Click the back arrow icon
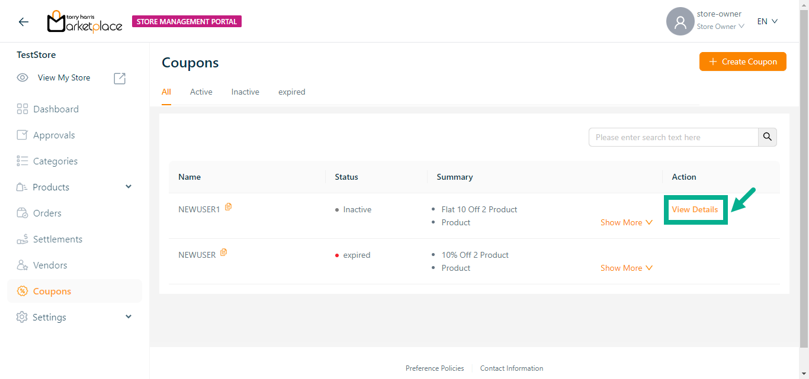Viewport: 809px width, 379px height. (x=23, y=22)
